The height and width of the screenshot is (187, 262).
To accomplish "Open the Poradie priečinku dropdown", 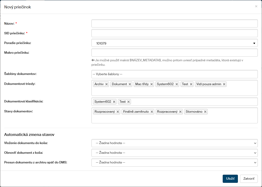I will click(x=174, y=43).
